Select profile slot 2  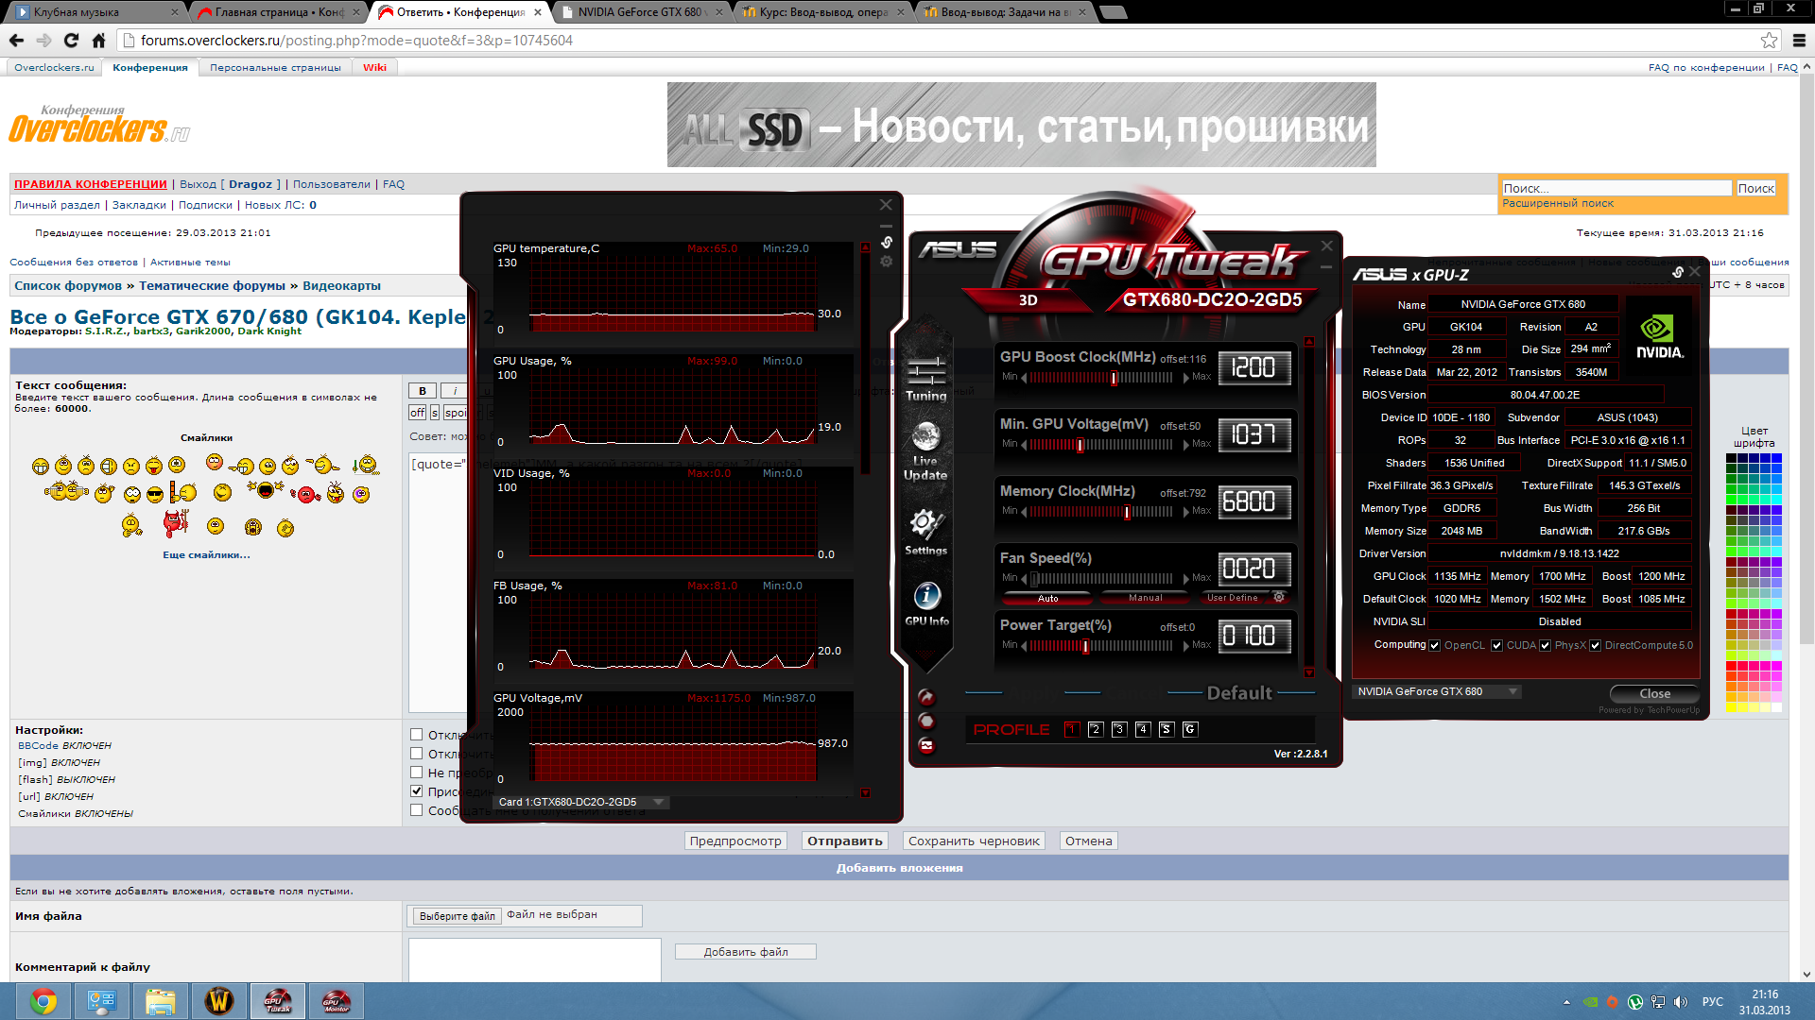[1096, 729]
